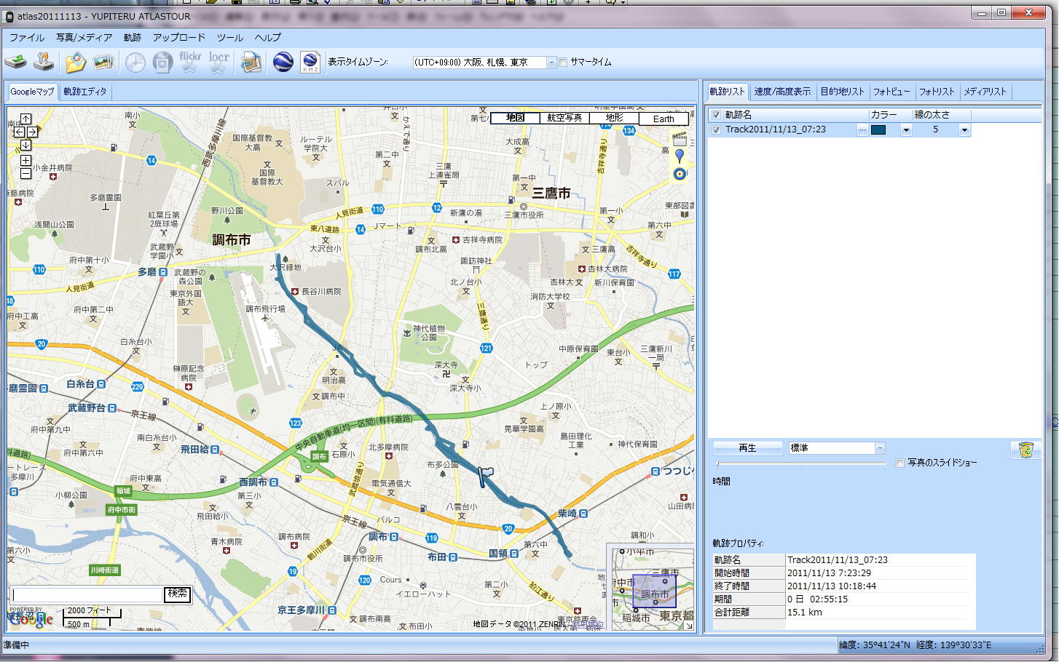1059x662 pixels.
Task: Open the 軌跡 menu
Action: pyautogui.click(x=133, y=38)
